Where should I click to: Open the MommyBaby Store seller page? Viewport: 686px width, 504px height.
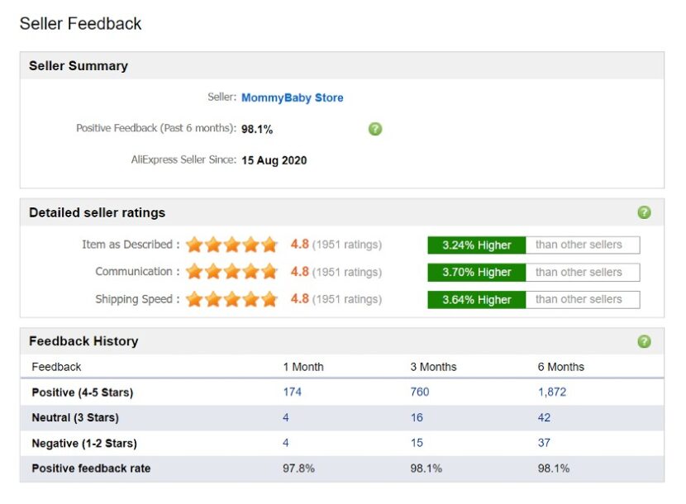point(293,97)
